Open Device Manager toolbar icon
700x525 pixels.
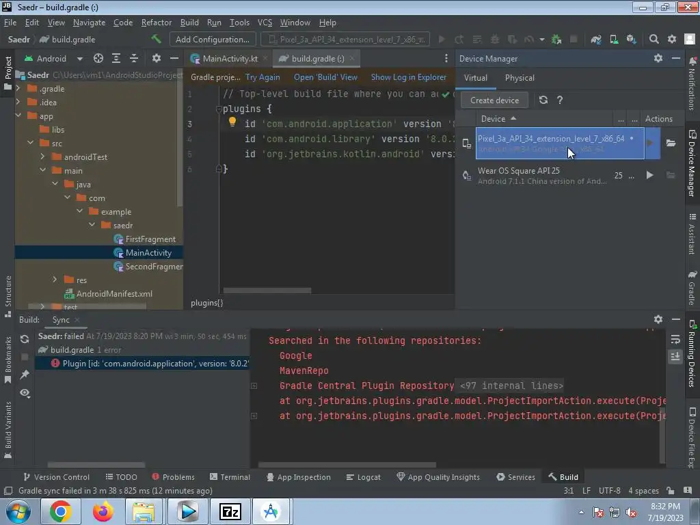614,39
